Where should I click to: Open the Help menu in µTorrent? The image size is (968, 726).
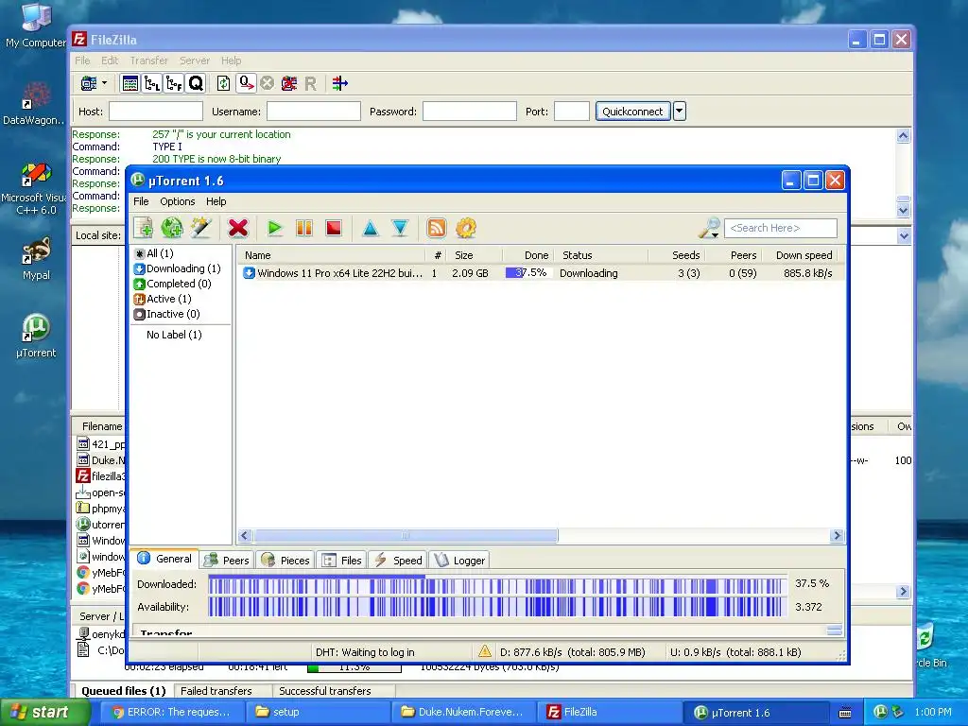coord(216,201)
